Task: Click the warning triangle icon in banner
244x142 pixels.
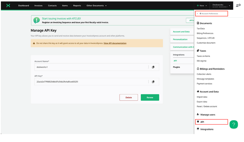Action: point(34,43)
